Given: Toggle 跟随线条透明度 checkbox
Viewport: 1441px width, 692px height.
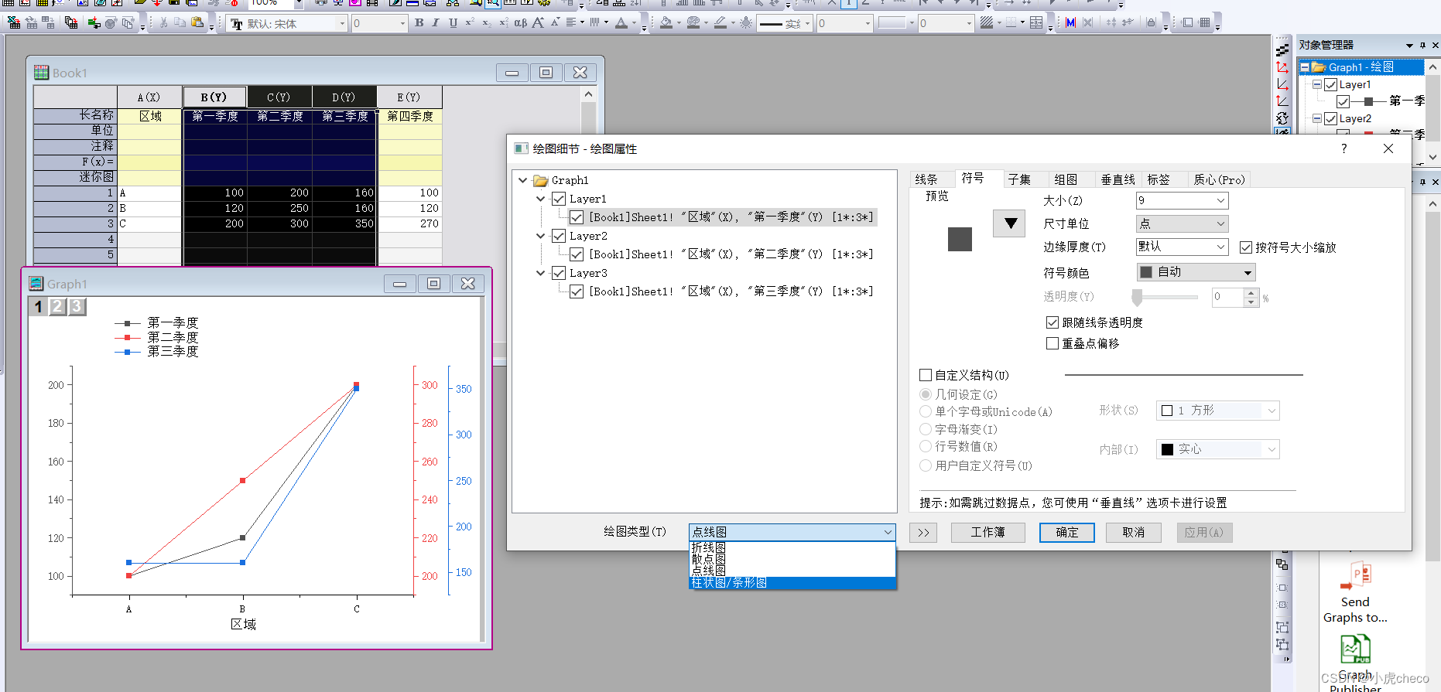Looking at the screenshot, I should [1053, 322].
